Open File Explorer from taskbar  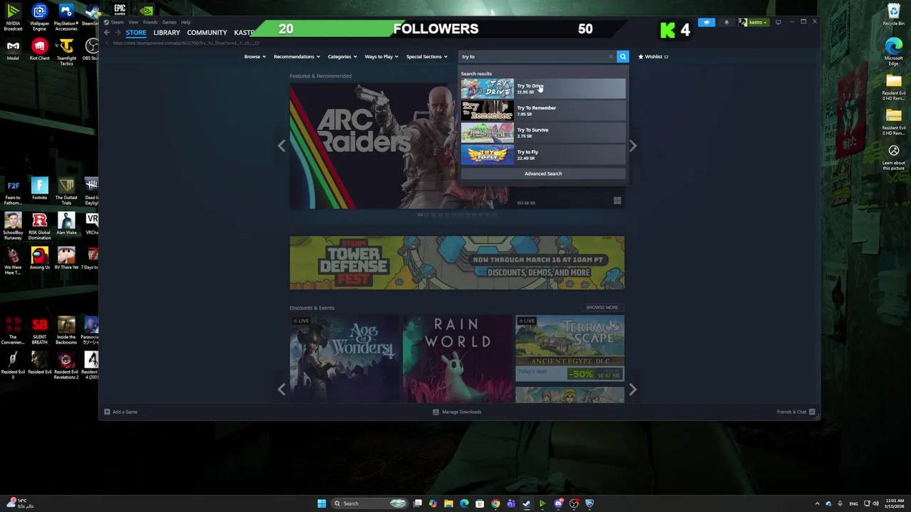(x=448, y=503)
